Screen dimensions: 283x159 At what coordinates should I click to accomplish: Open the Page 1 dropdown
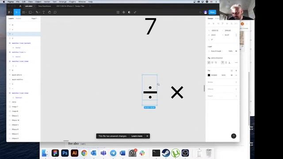(34, 19)
